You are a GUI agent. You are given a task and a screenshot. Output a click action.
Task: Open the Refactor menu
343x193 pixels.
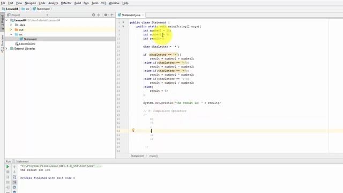coord(66,3)
